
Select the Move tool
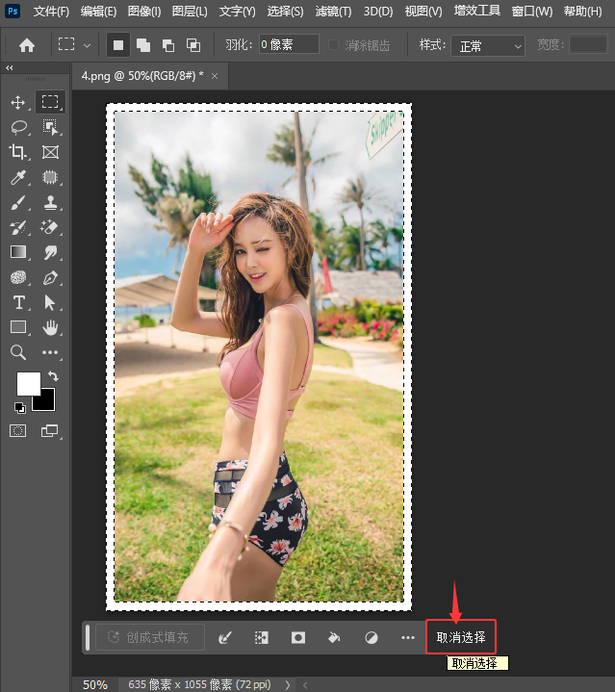pos(17,102)
